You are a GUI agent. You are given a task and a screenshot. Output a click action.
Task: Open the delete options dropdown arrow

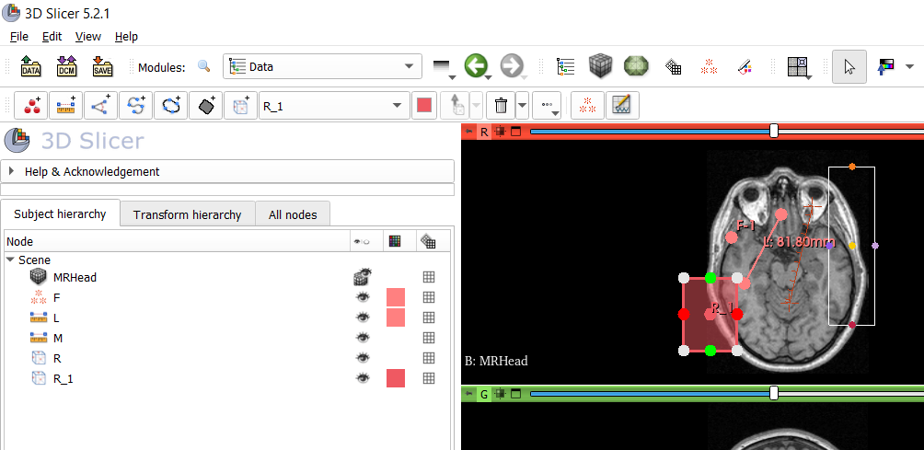pyautogui.click(x=522, y=106)
